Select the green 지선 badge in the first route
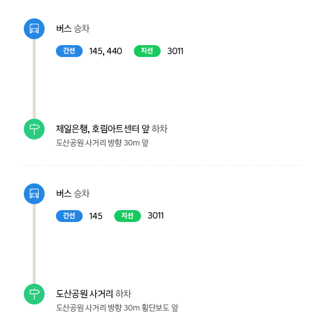Screen dimensions: 326x330 tap(147, 51)
